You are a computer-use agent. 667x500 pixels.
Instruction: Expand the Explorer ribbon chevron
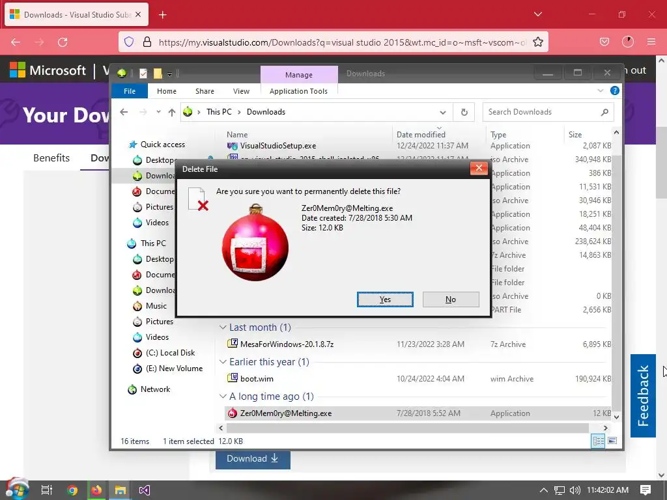(x=600, y=90)
